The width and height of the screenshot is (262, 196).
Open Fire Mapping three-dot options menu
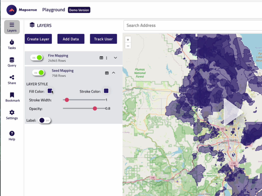[107, 58]
